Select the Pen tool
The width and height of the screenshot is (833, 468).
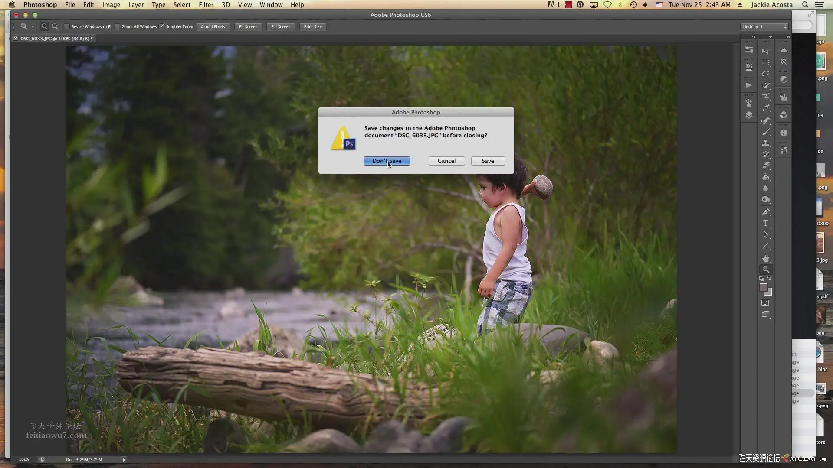coord(766,212)
